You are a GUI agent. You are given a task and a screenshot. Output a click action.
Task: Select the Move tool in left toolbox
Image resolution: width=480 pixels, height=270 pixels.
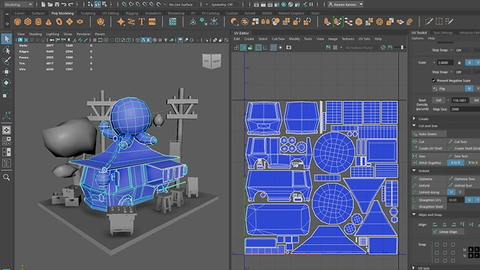click(7, 71)
